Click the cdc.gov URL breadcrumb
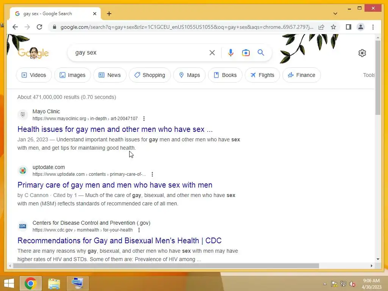Viewport: 388px width, 291px height. tap(83, 230)
